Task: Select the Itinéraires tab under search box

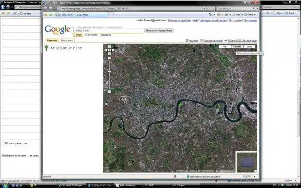Action: 106,35
